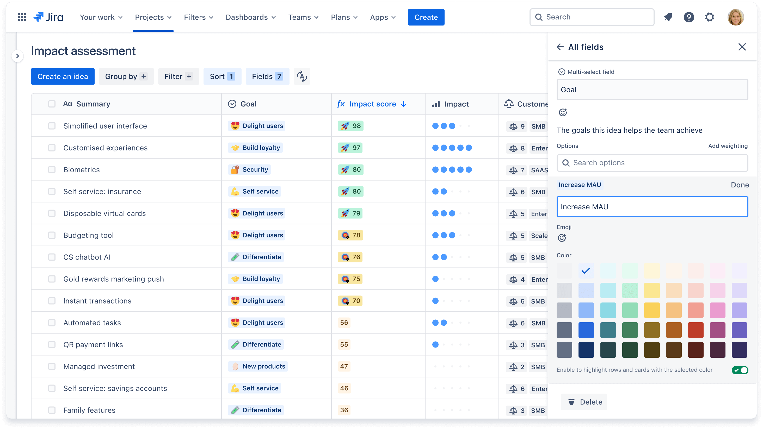Select all rows via Summary header checkbox
Image resolution: width=763 pixels, height=429 pixels.
(x=52, y=104)
